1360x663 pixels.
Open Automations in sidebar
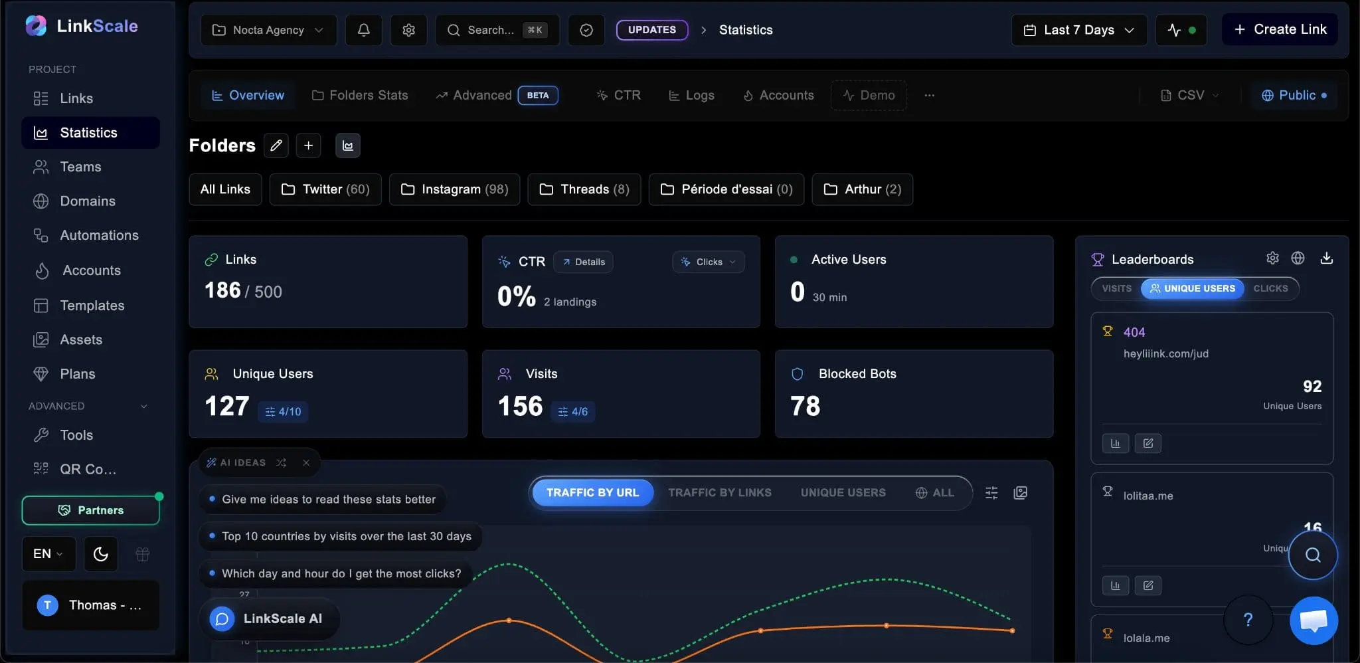click(91, 235)
